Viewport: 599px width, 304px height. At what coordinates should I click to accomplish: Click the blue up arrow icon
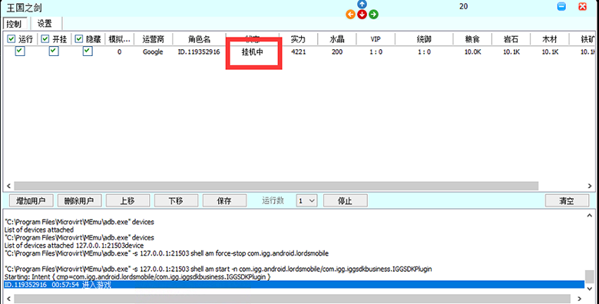pyautogui.click(x=362, y=4)
